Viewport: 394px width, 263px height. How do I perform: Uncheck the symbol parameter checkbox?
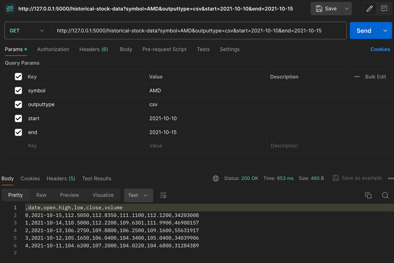tap(18, 91)
